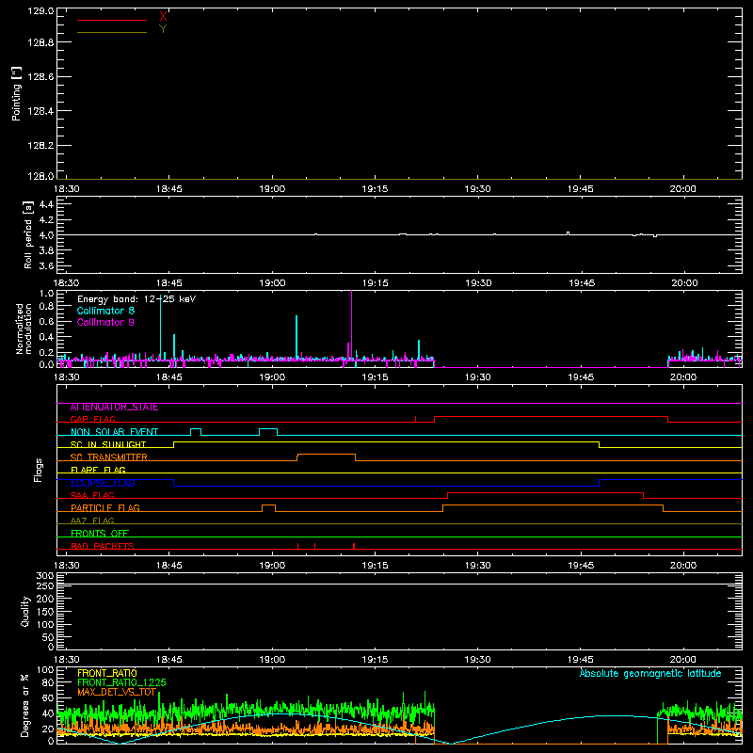
Task: Click the red X legend line
Action: 112,20
